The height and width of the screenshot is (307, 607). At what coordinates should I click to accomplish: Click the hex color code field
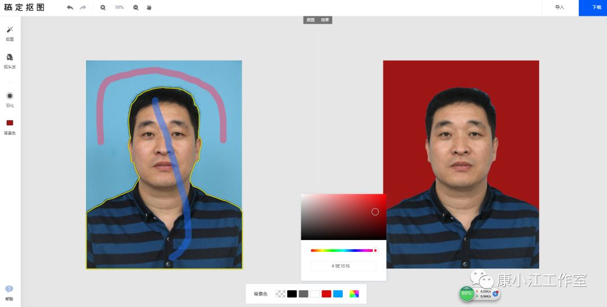pos(343,266)
